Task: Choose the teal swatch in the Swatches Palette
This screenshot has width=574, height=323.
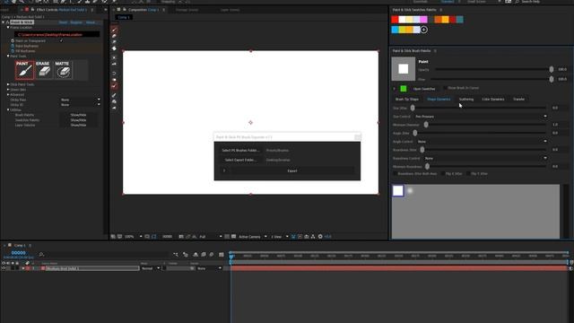Action: click(459, 20)
